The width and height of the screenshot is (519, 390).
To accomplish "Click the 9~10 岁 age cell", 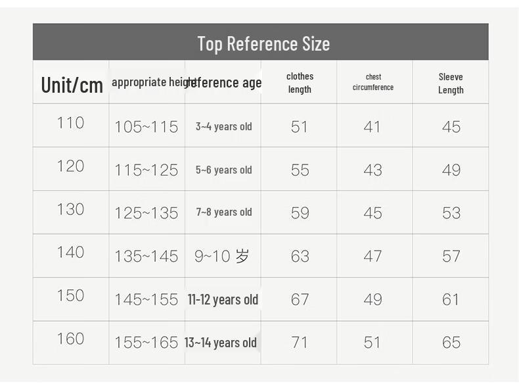I will pyautogui.click(x=222, y=256).
